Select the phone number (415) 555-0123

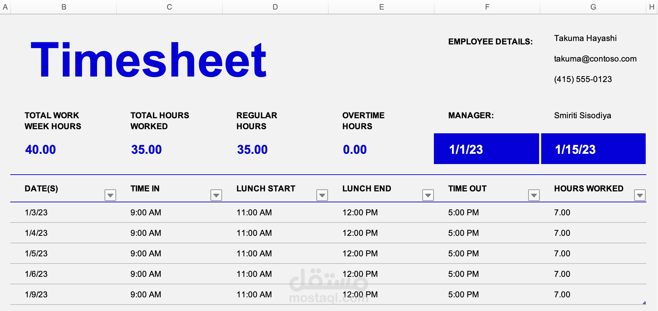[583, 79]
